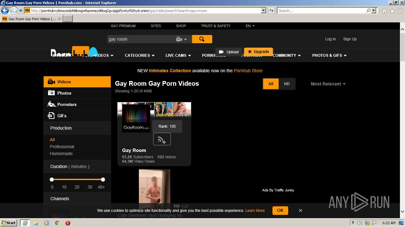Expand the PHOTOS & GIFS menu
Viewport: 405px width, 227px height.
click(329, 55)
